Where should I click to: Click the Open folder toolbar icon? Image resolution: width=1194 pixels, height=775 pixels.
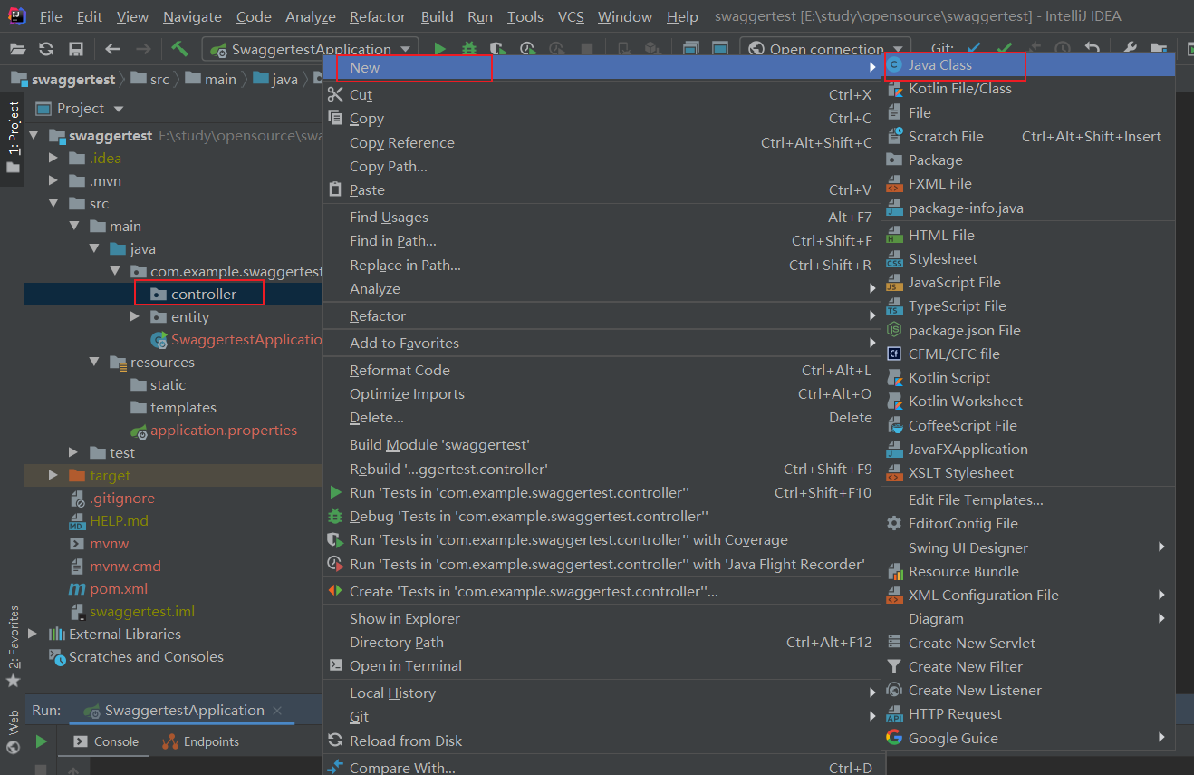coord(17,49)
